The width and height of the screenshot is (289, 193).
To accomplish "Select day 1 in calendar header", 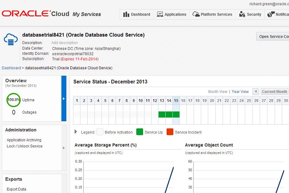I will click(77, 101).
